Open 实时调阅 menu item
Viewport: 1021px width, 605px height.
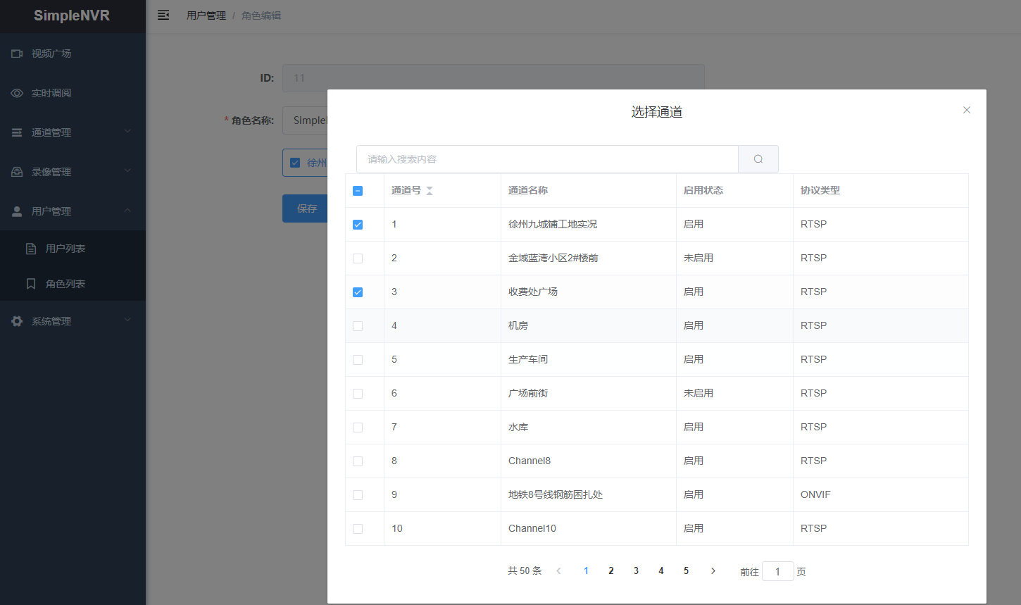(73, 93)
